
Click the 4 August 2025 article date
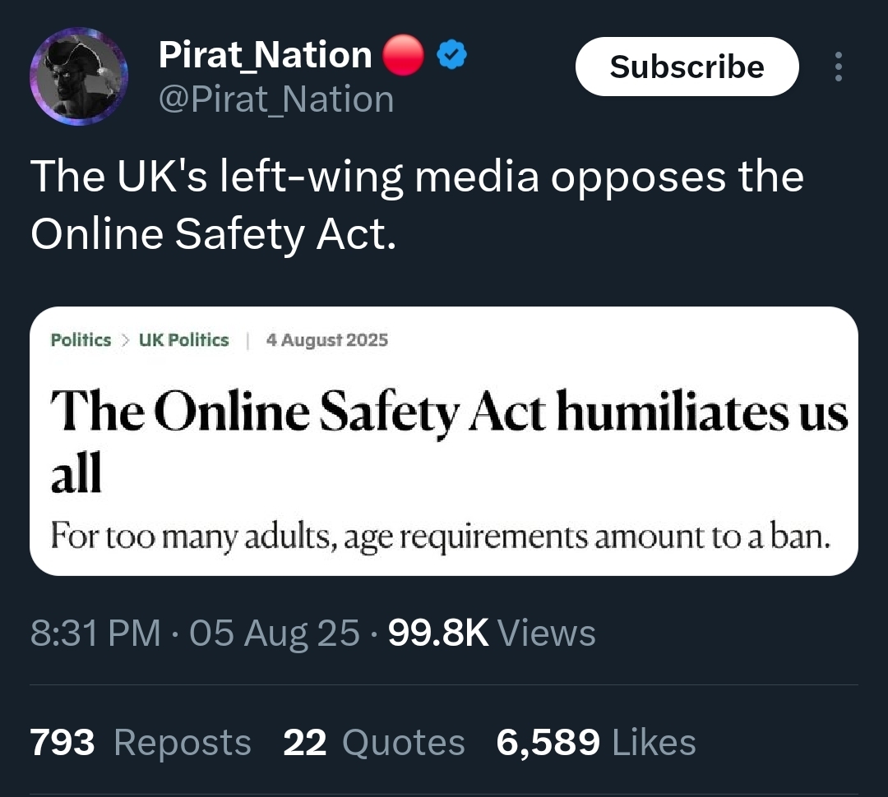[326, 340]
